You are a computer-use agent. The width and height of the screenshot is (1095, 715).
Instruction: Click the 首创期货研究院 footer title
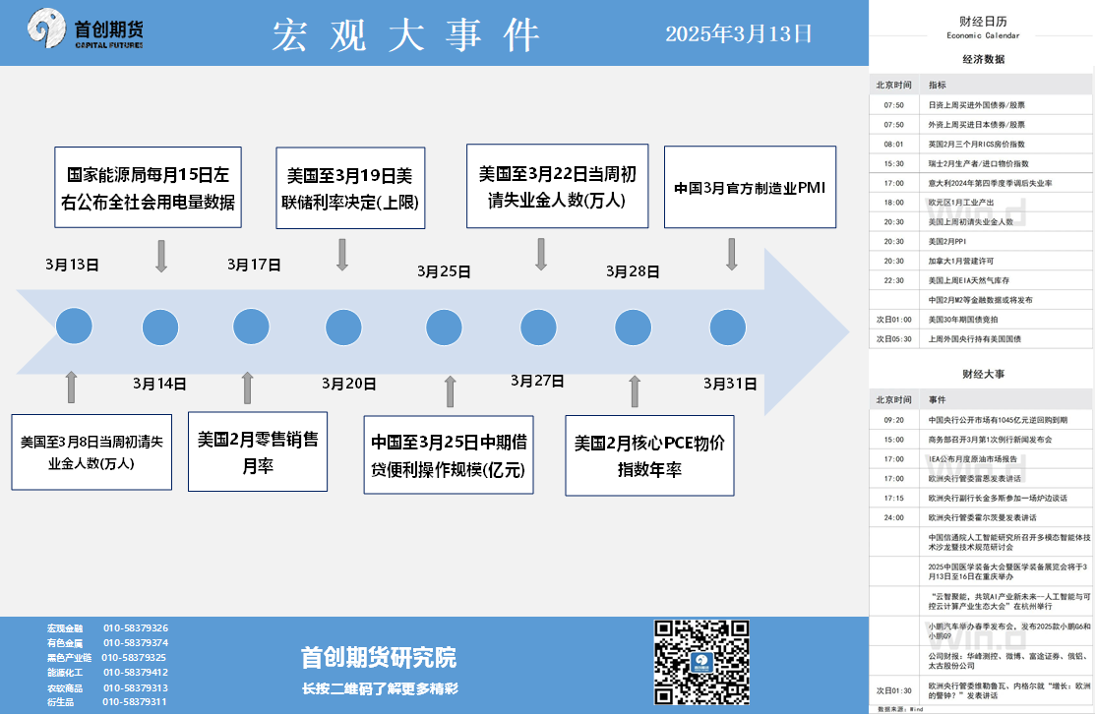379,658
